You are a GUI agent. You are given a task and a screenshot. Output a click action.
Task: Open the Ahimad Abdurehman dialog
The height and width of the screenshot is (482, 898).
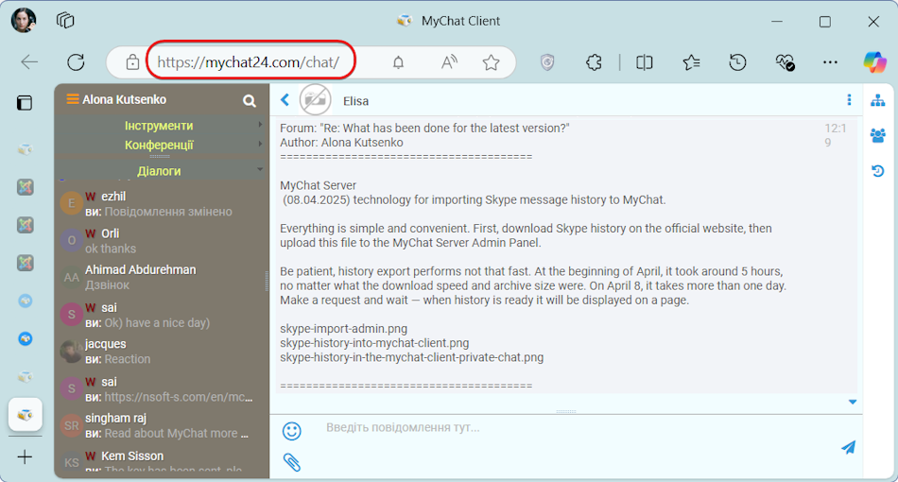162,277
